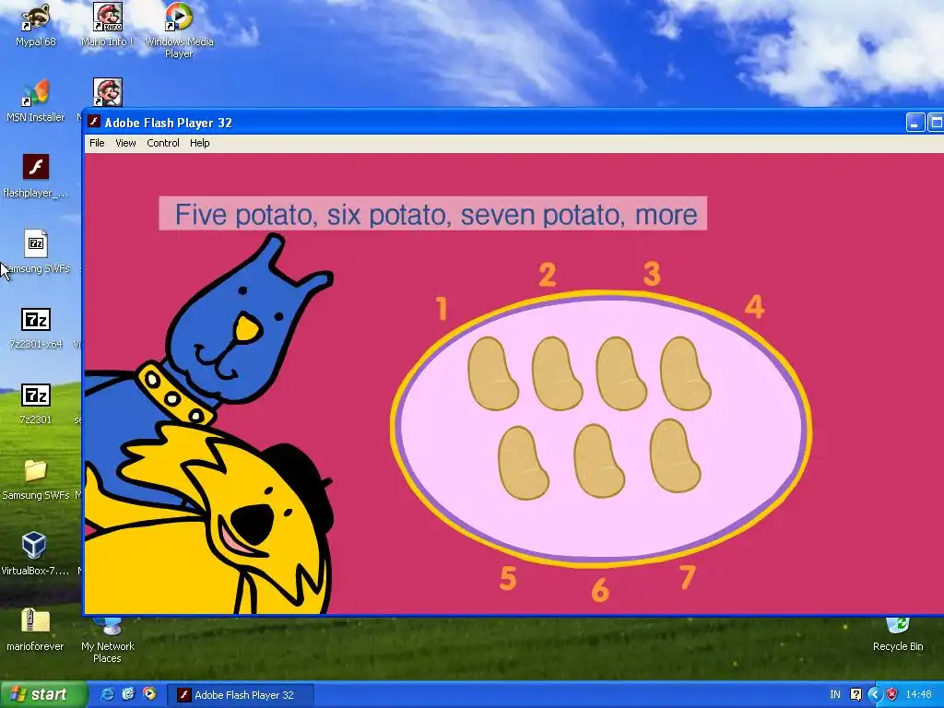Click the orange number 7
Image resolution: width=944 pixels, height=708 pixels.
[688, 577]
